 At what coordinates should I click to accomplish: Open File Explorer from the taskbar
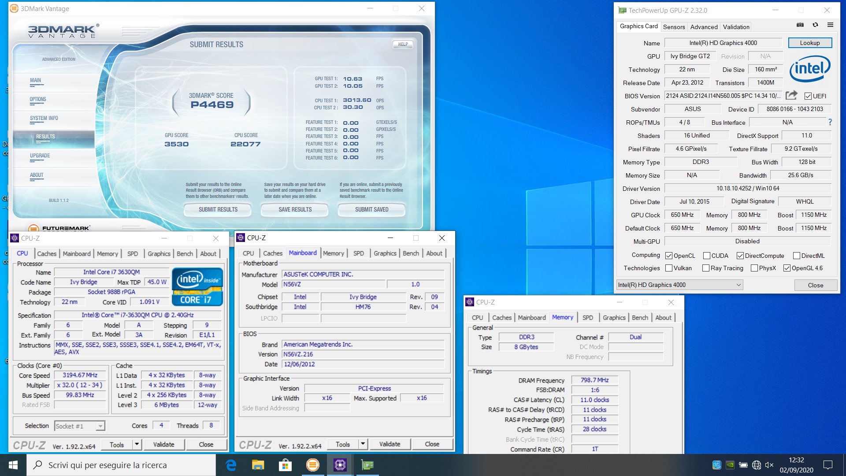[258, 465]
